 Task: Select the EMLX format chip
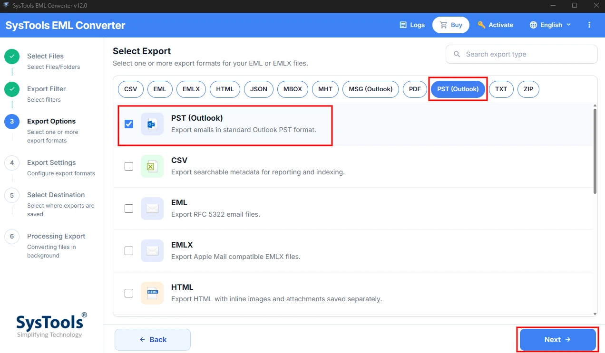191,89
